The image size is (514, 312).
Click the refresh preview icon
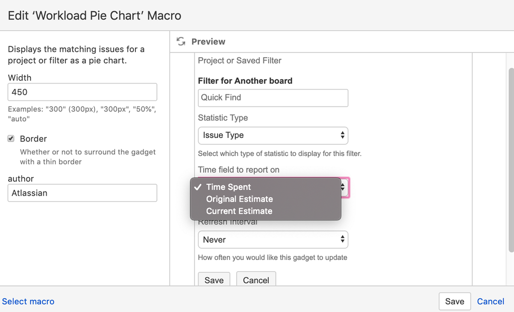point(181,41)
